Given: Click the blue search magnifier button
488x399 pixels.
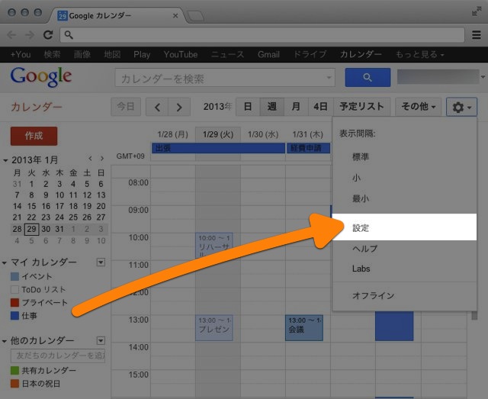Looking at the screenshot, I should (x=368, y=77).
